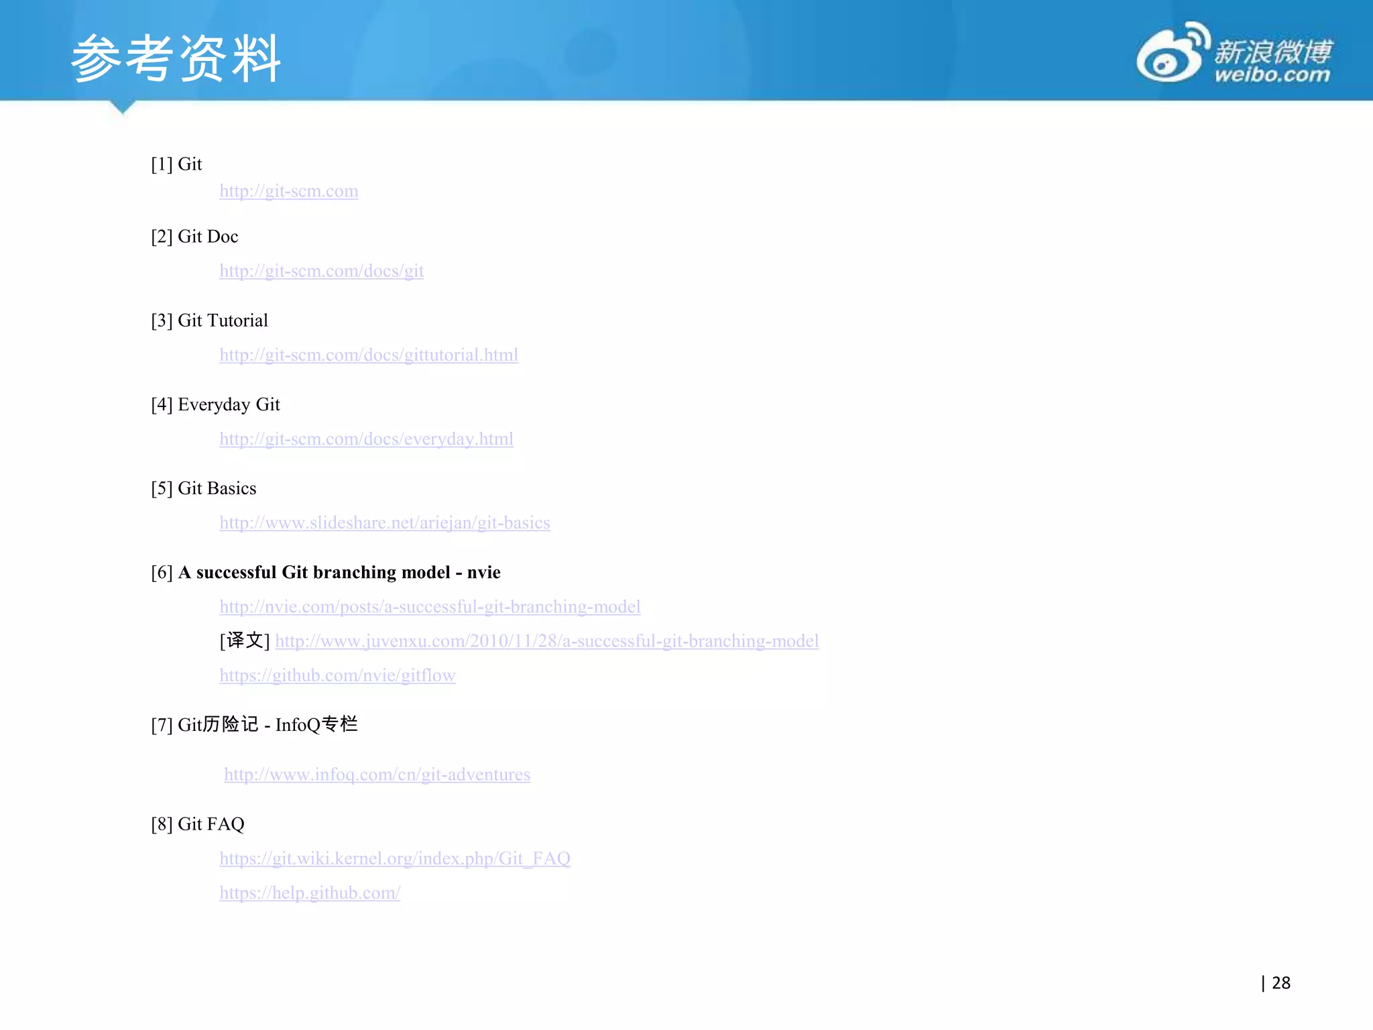Open the juvenxu.com translation link
The width and height of the screenshot is (1373, 1030).
tap(547, 641)
